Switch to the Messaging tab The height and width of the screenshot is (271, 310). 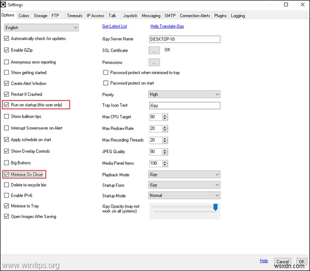click(151, 16)
